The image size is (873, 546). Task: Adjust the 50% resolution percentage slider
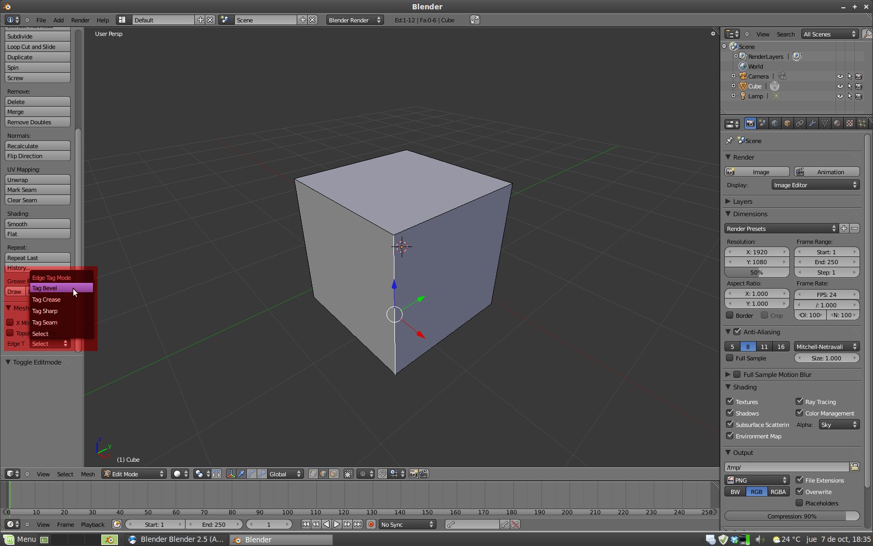coord(757,272)
